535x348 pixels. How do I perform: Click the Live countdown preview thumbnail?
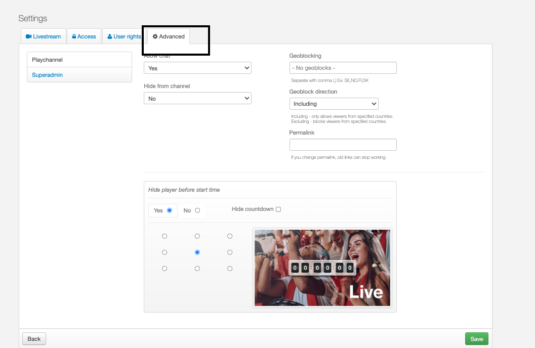tap(322, 268)
